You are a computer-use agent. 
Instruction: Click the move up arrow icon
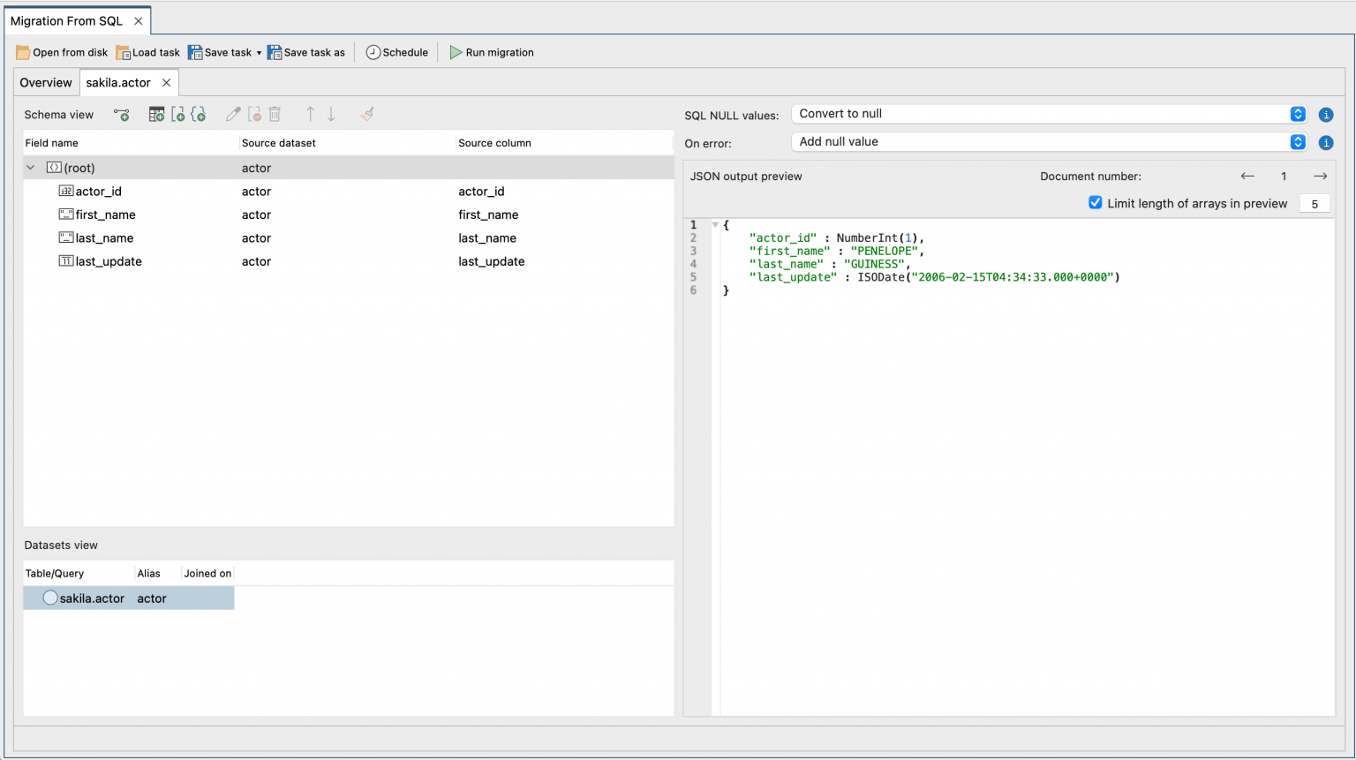(310, 115)
